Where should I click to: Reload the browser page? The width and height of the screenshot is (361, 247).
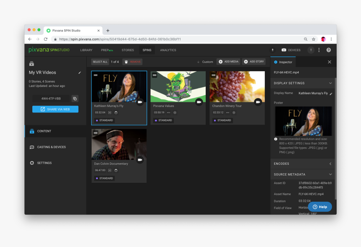pos(46,39)
